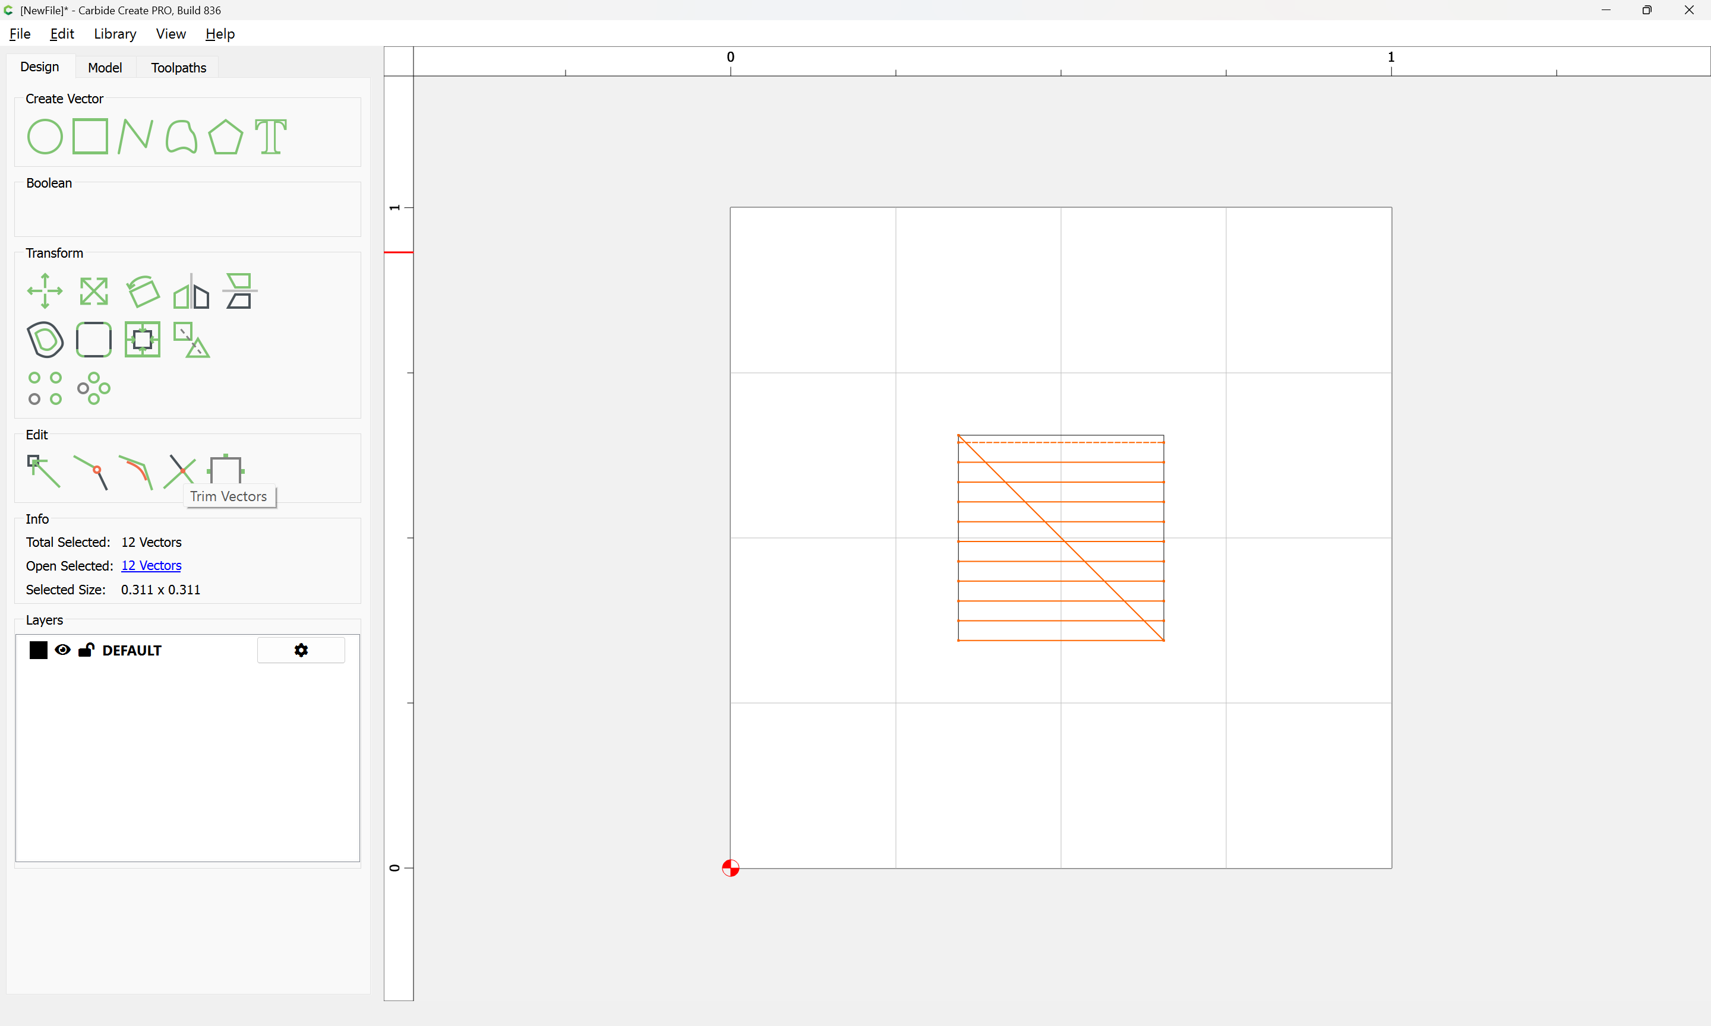Click the Mirror/Flip vectors icon
The image size is (1711, 1026).
[x=191, y=291]
